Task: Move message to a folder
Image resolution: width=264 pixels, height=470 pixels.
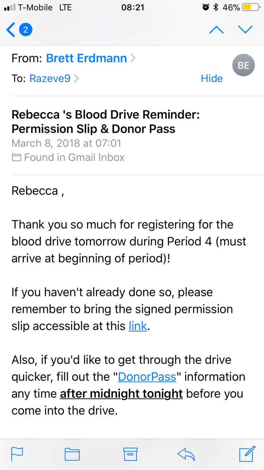Action: click(x=72, y=454)
